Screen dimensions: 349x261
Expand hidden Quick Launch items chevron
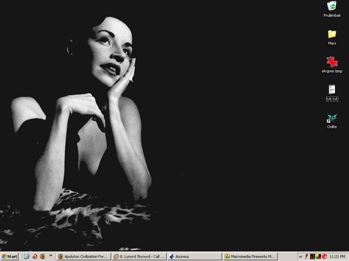click(51, 256)
